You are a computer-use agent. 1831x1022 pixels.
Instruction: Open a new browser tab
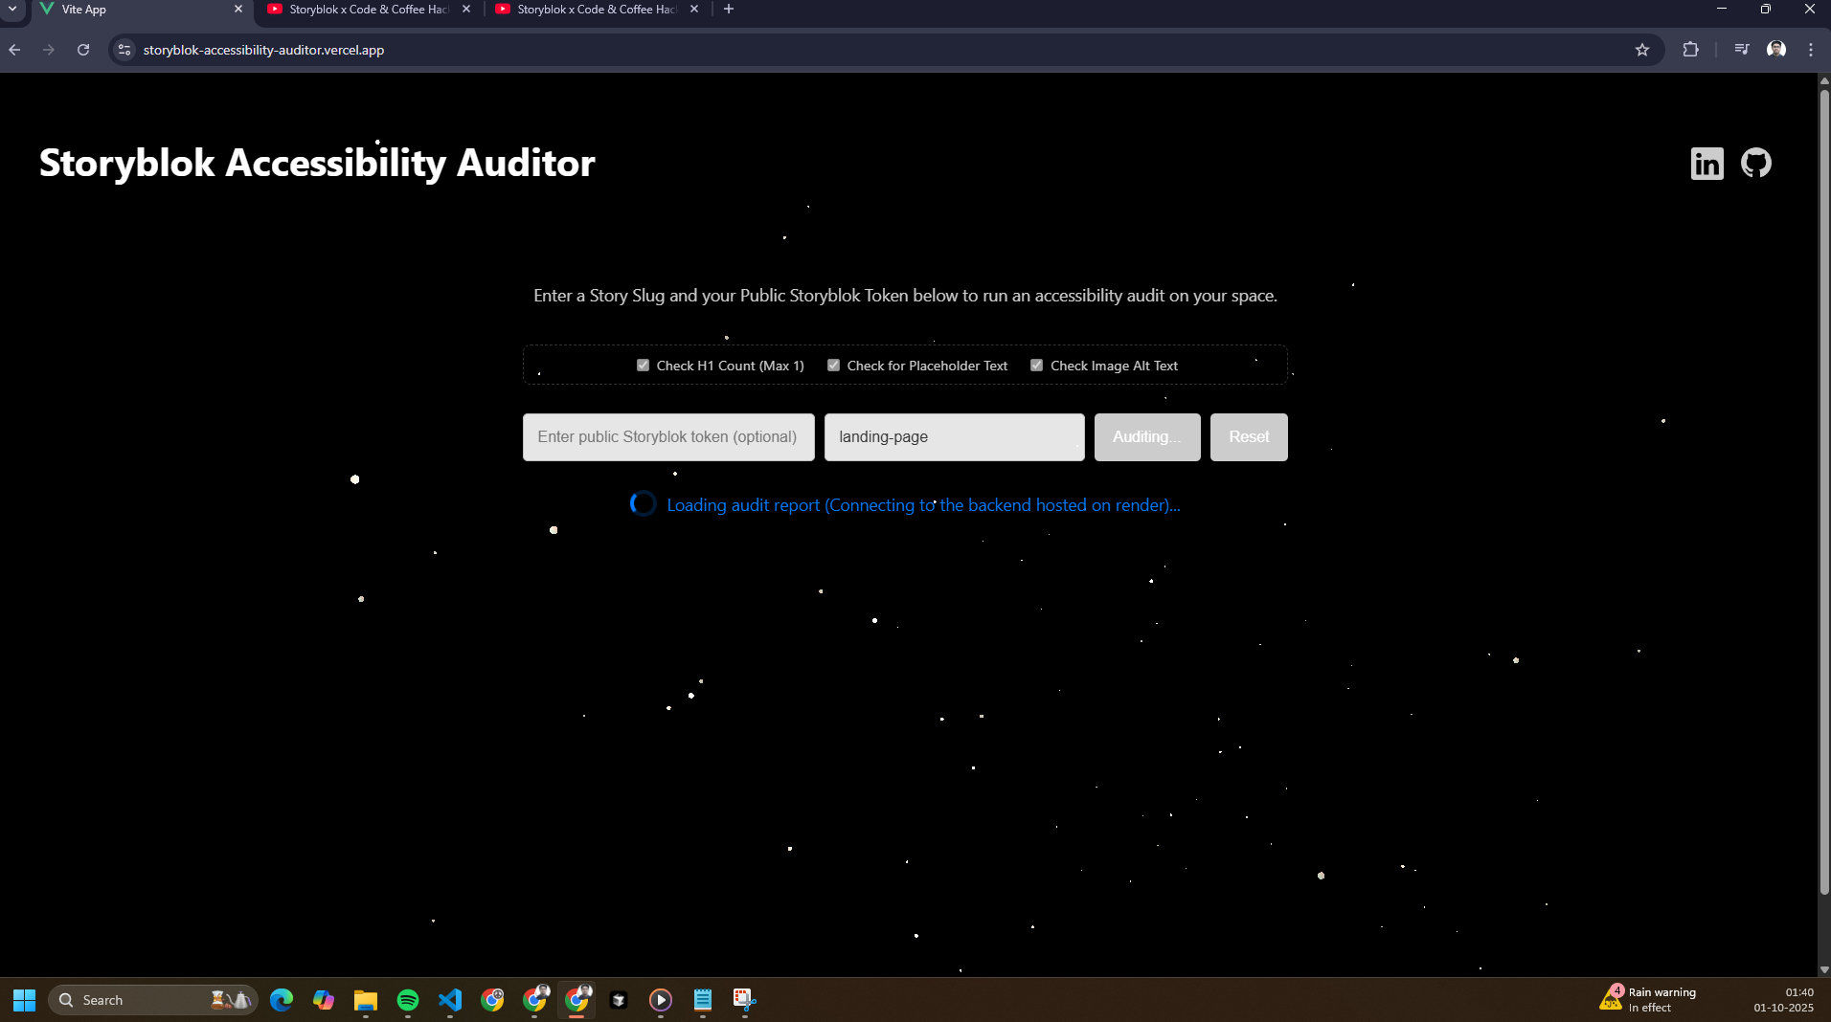pyautogui.click(x=729, y=10)
